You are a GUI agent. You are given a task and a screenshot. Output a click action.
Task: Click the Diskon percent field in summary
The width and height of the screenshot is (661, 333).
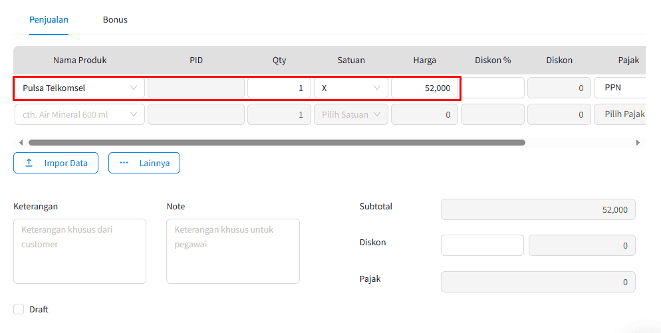pos(482,245)
